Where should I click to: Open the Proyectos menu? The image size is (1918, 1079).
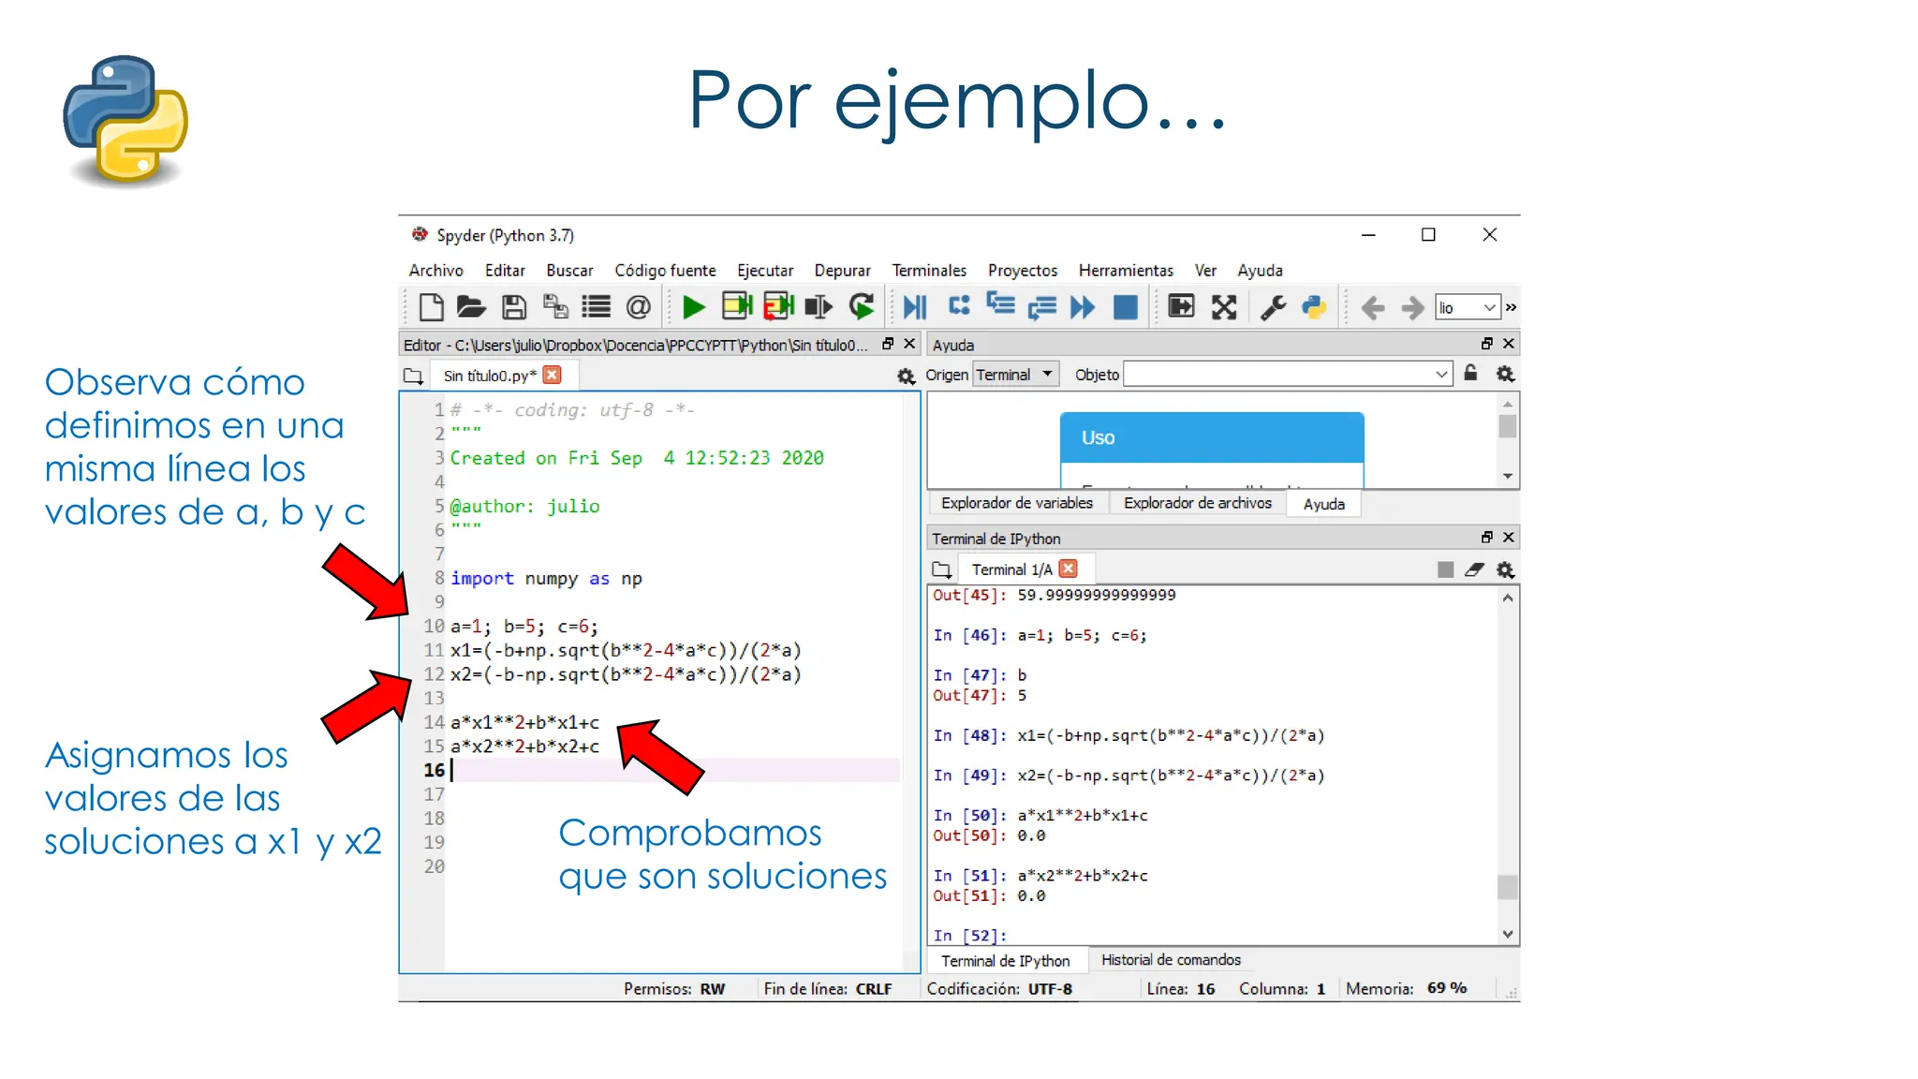click(x=1023, y=270)
